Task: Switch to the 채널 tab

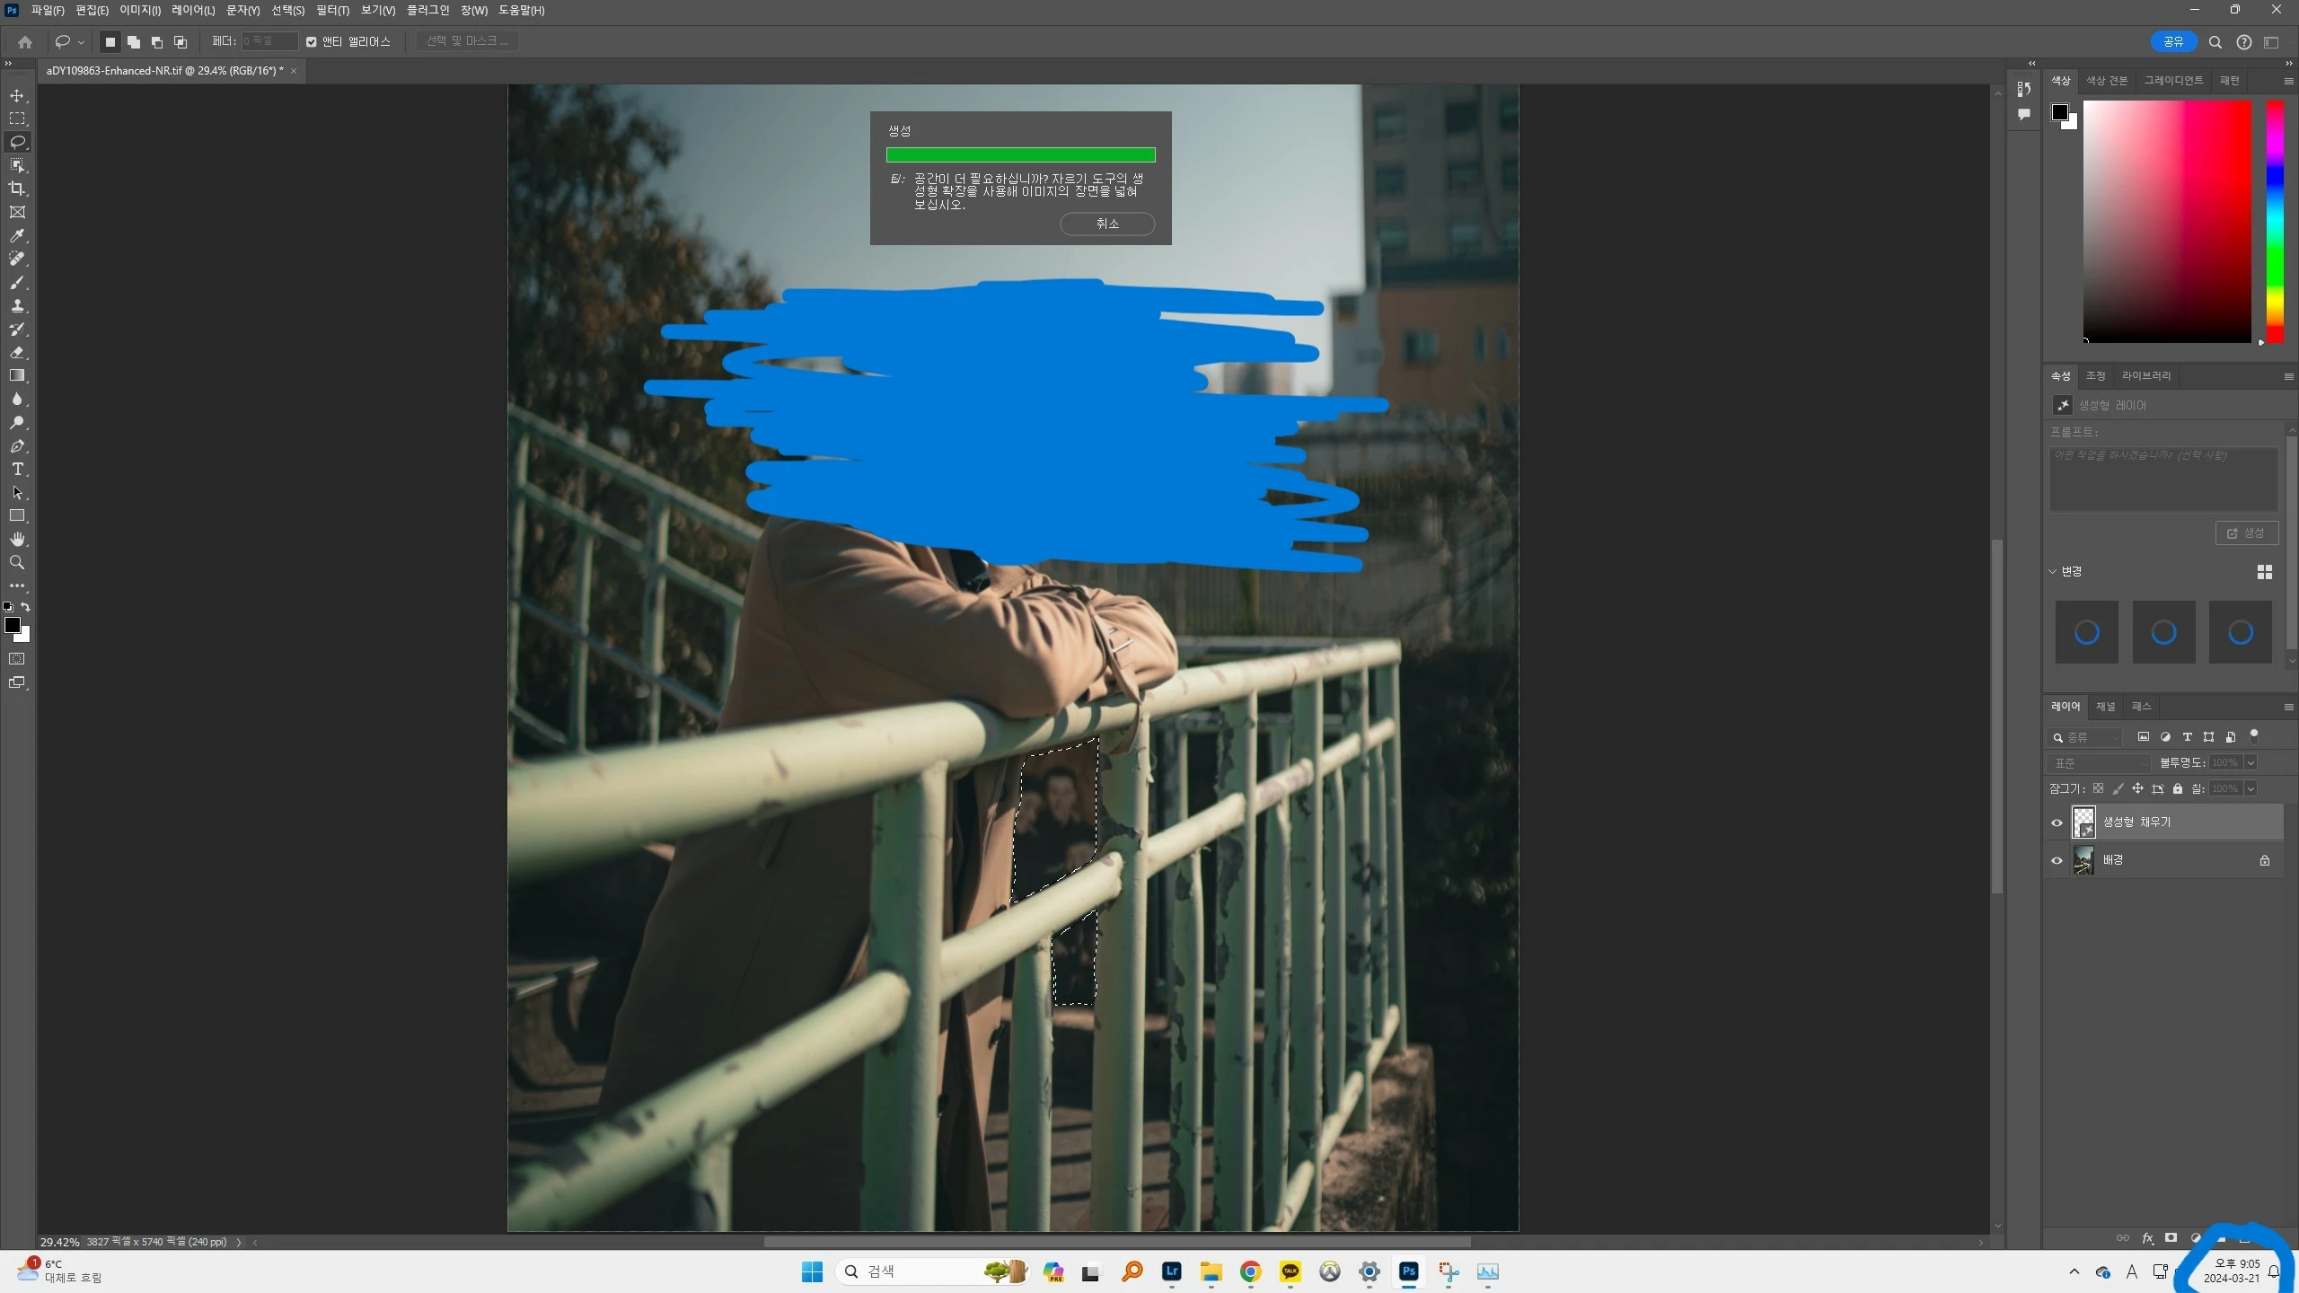Action: (2105, 707)
